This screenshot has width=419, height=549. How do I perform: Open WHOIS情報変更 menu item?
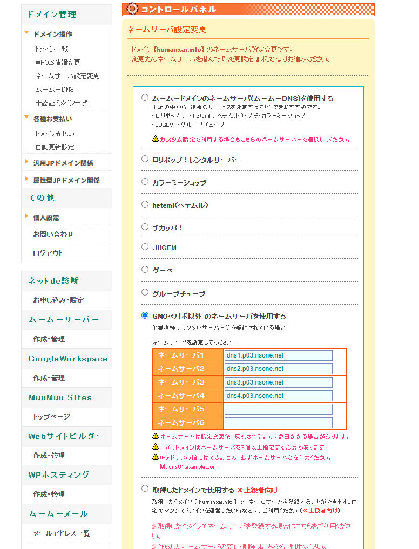coord(57,62)
